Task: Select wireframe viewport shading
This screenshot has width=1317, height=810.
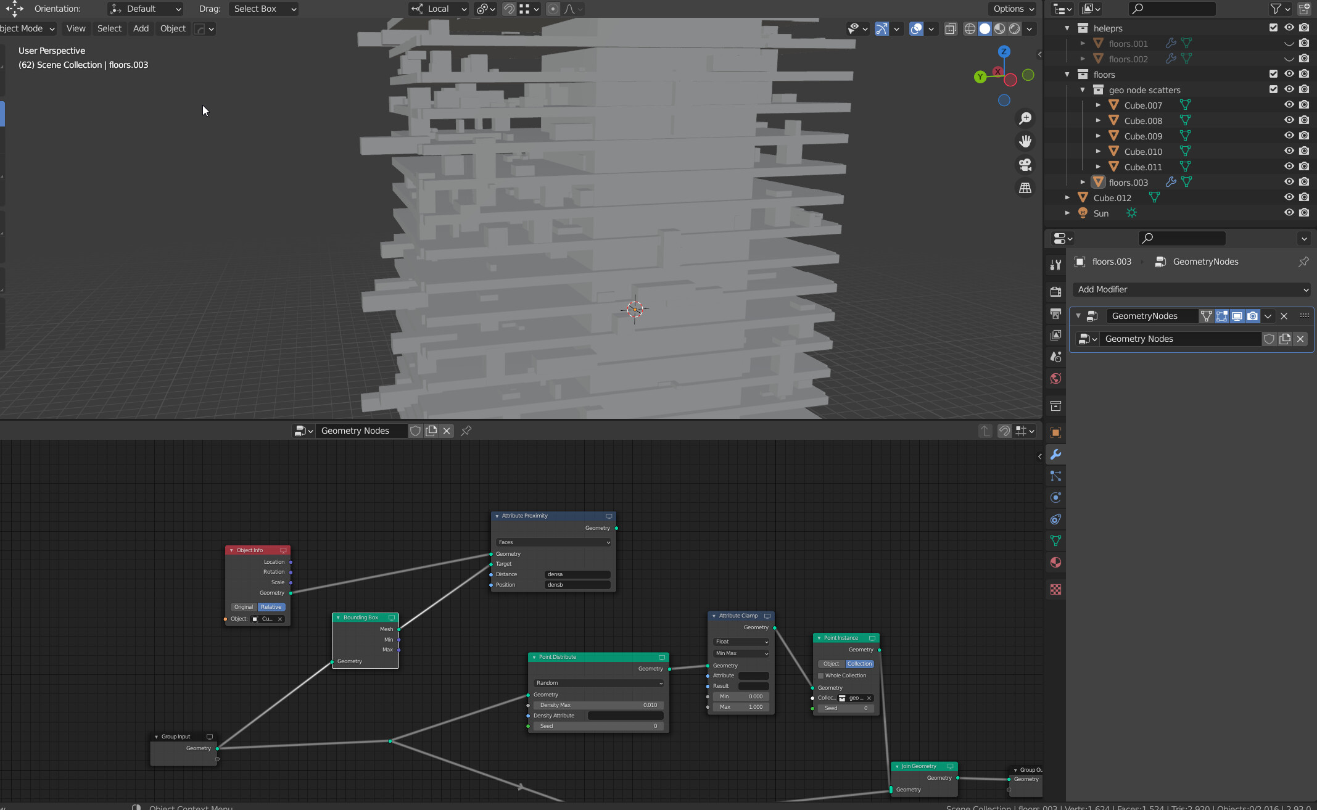Action: click(970, 28)
